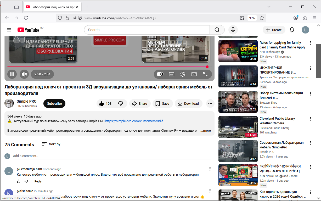This screenshot has height=201, width=321.
Task: Open the Firefox account icon in toolbar
Action: pos(296,18)
